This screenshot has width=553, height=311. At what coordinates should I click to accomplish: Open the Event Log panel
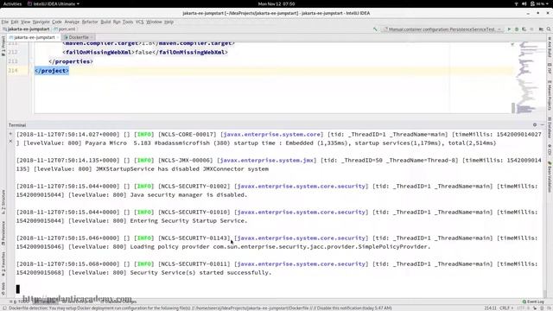pyautogui.click(x=533, y=301)
